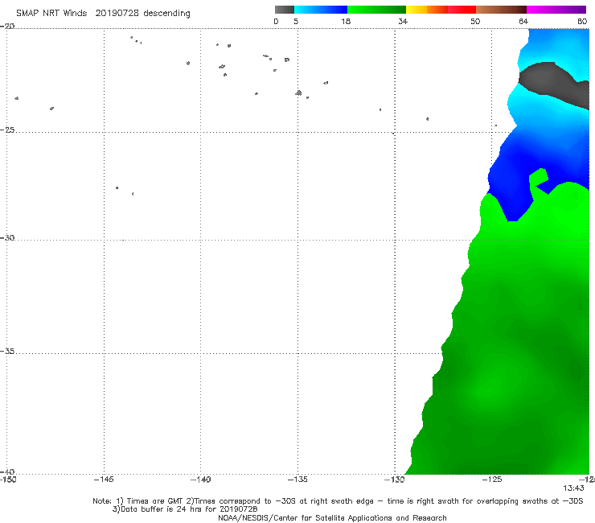Click the longitude label '-130'

tap(394, 480)
